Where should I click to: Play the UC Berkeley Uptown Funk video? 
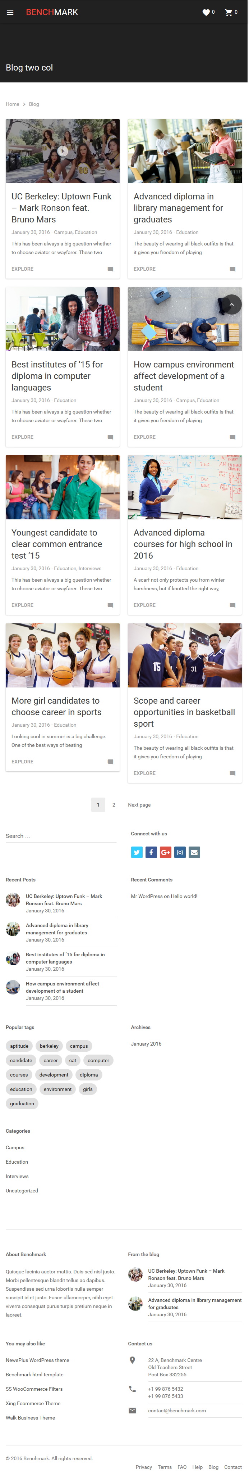pos(63,151)
